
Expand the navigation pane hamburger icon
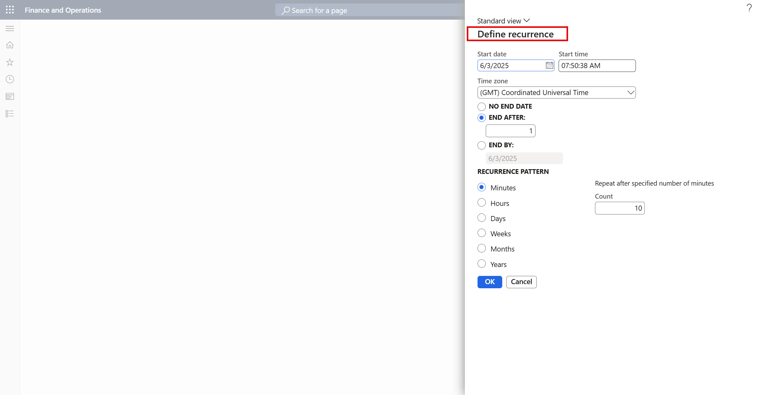(9, 29)
